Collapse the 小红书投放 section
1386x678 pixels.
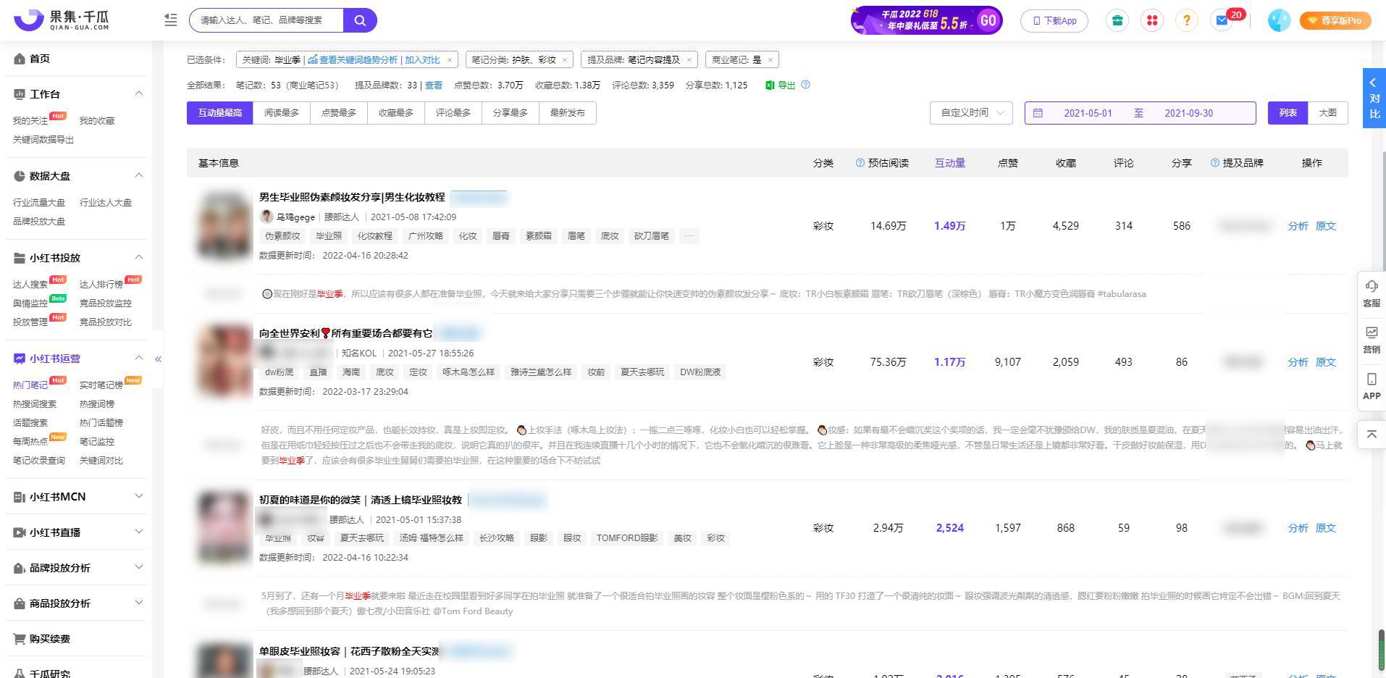[139, 257]
